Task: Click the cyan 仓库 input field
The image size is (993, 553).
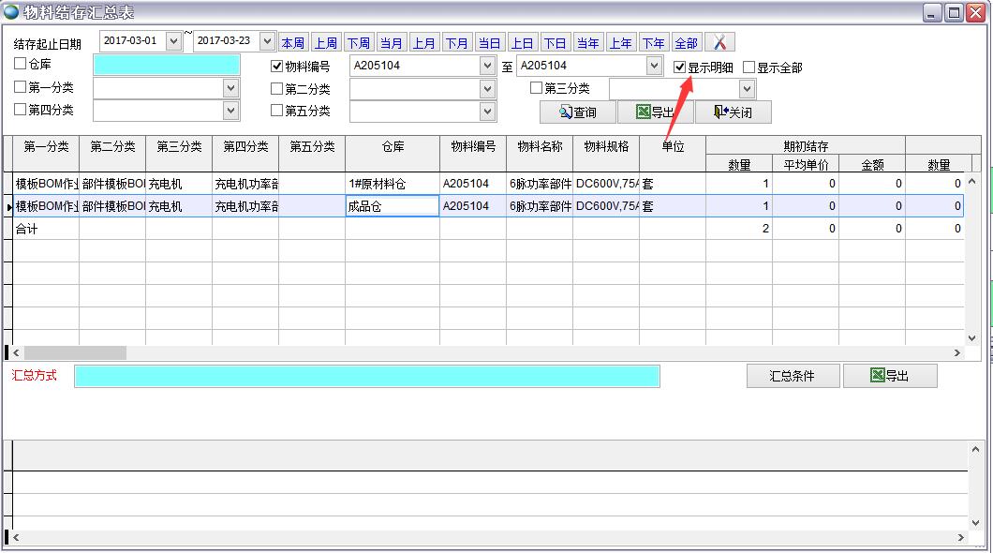Action: pyautogui.click(x=167, y=65)
